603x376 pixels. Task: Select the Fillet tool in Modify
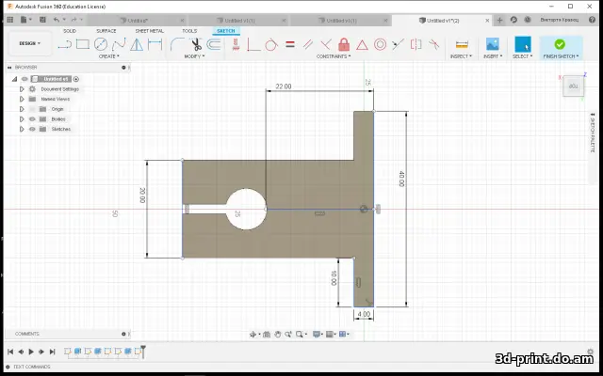[176, 44]
